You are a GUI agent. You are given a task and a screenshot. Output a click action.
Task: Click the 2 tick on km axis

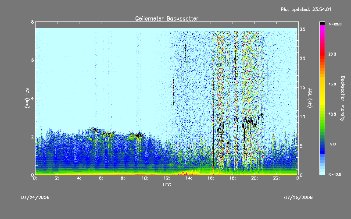(x=32, y=137)
